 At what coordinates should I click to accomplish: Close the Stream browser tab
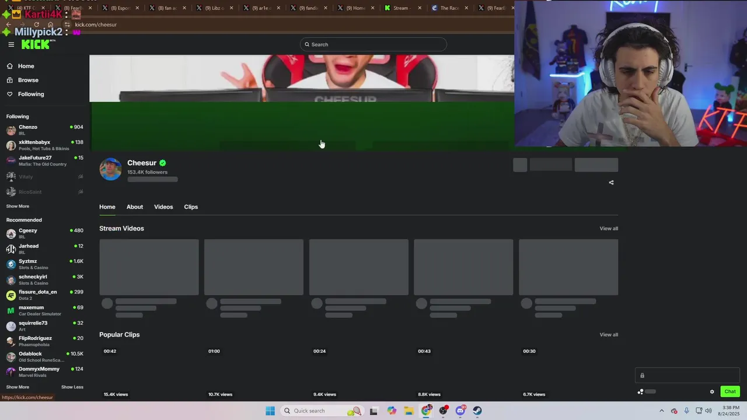(x=420, y=8)
